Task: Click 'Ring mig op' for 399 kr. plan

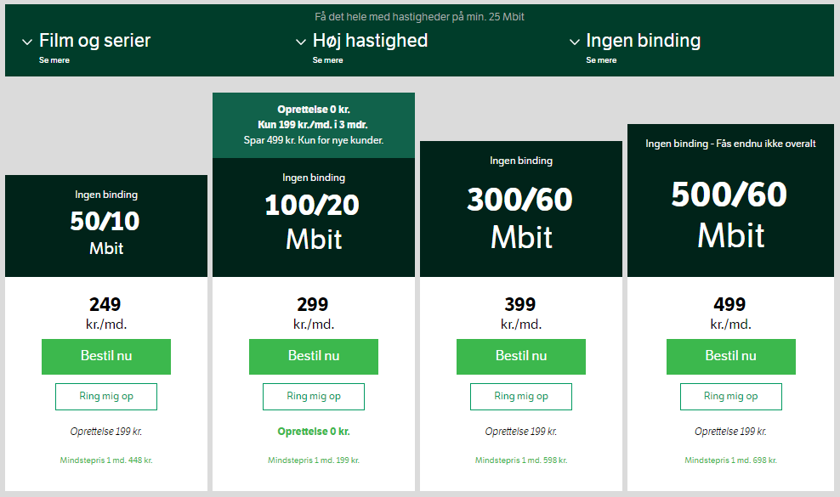Action: coord(521,397)
